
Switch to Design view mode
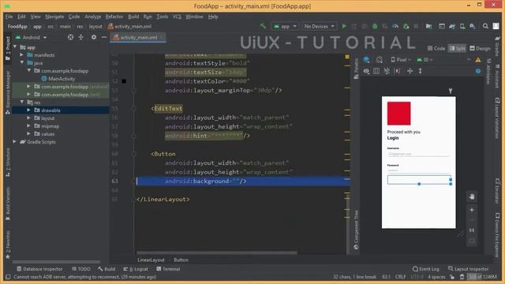(480, 48)
